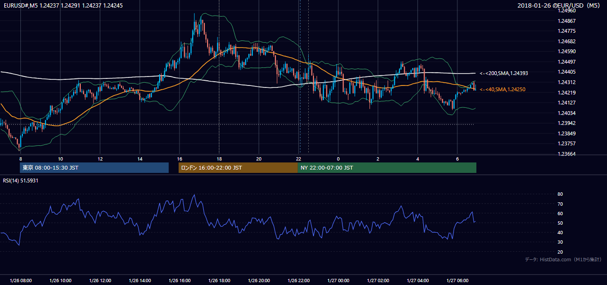Click RSI scale value 40
The width and height of the screenshot is (607, 285).
tap(560, 232)
